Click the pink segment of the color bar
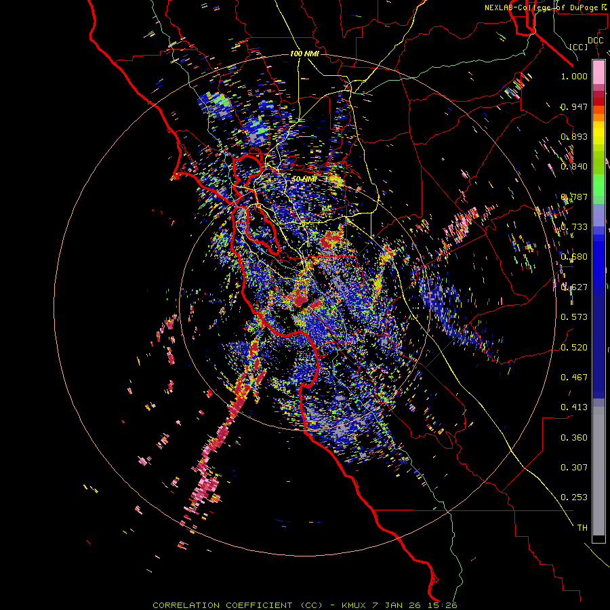Image resolution: width=610 pixels, height=610 pixels. (598, 72)
